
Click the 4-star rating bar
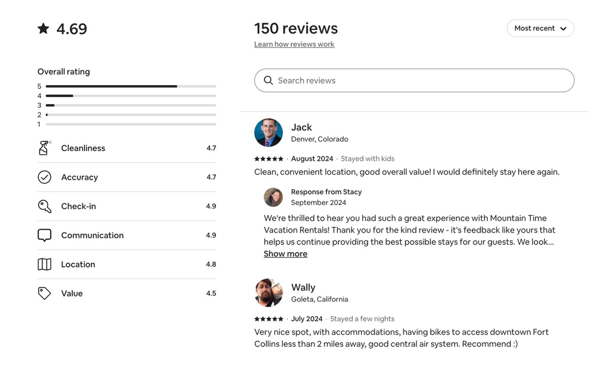pyautogui.click(x=130, y=96)
